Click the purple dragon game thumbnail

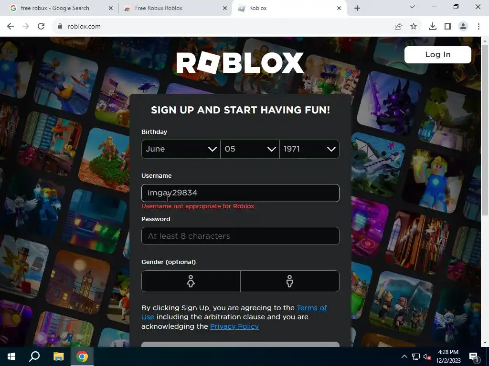pyautogui.click(x=389, y=103)
